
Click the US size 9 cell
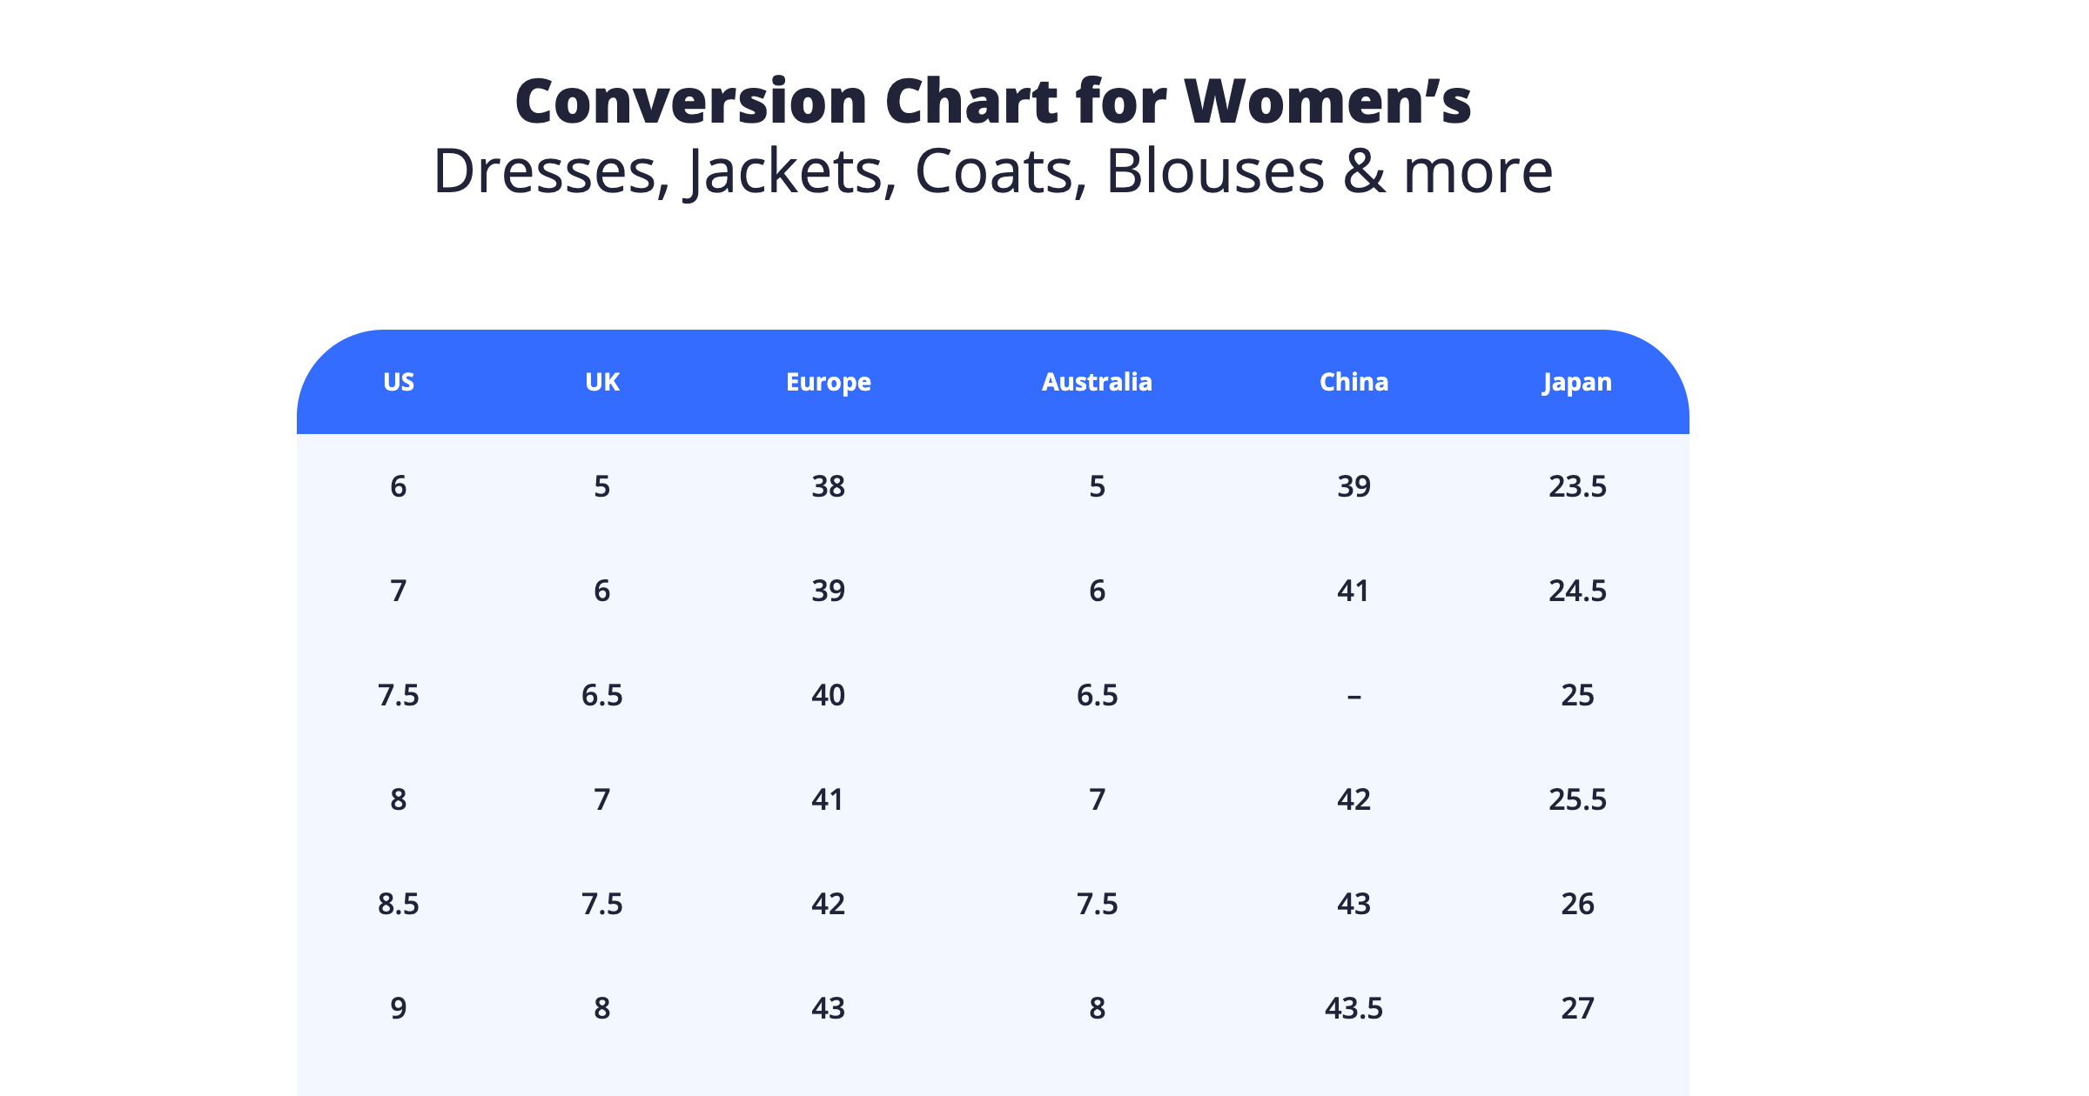399,1008
